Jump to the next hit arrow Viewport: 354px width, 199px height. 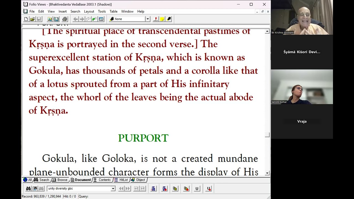click(127, 188)
